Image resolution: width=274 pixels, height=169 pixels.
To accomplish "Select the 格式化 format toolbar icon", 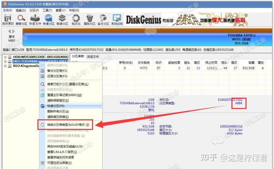I will click(76, 20).
